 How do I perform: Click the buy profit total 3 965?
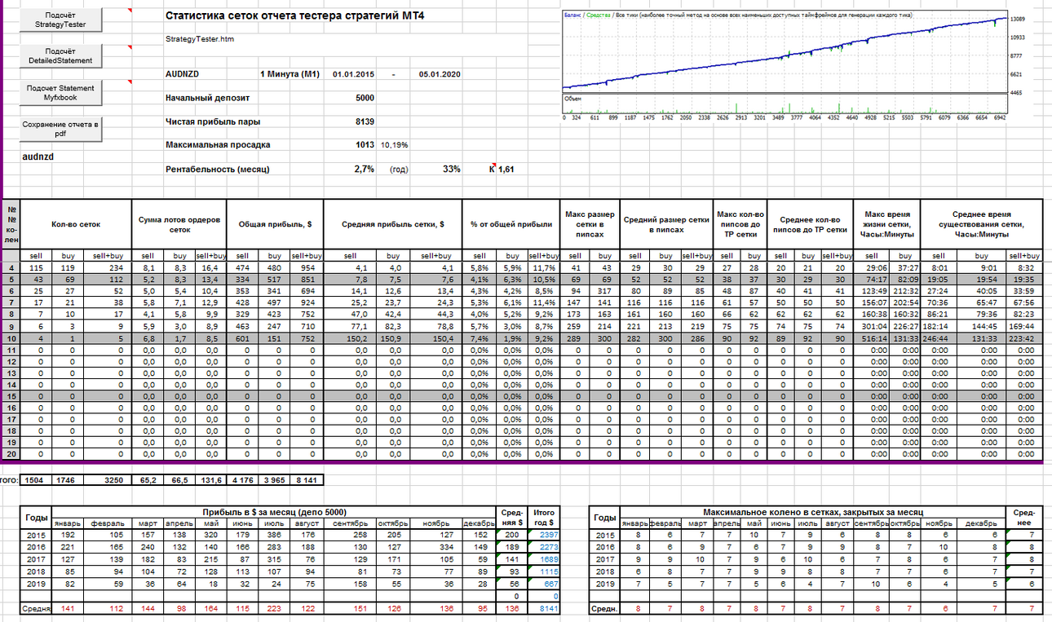[x=275, y=480]
